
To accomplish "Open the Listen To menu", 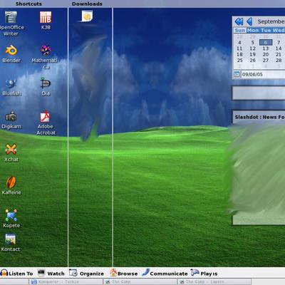I will click(21, 274).
